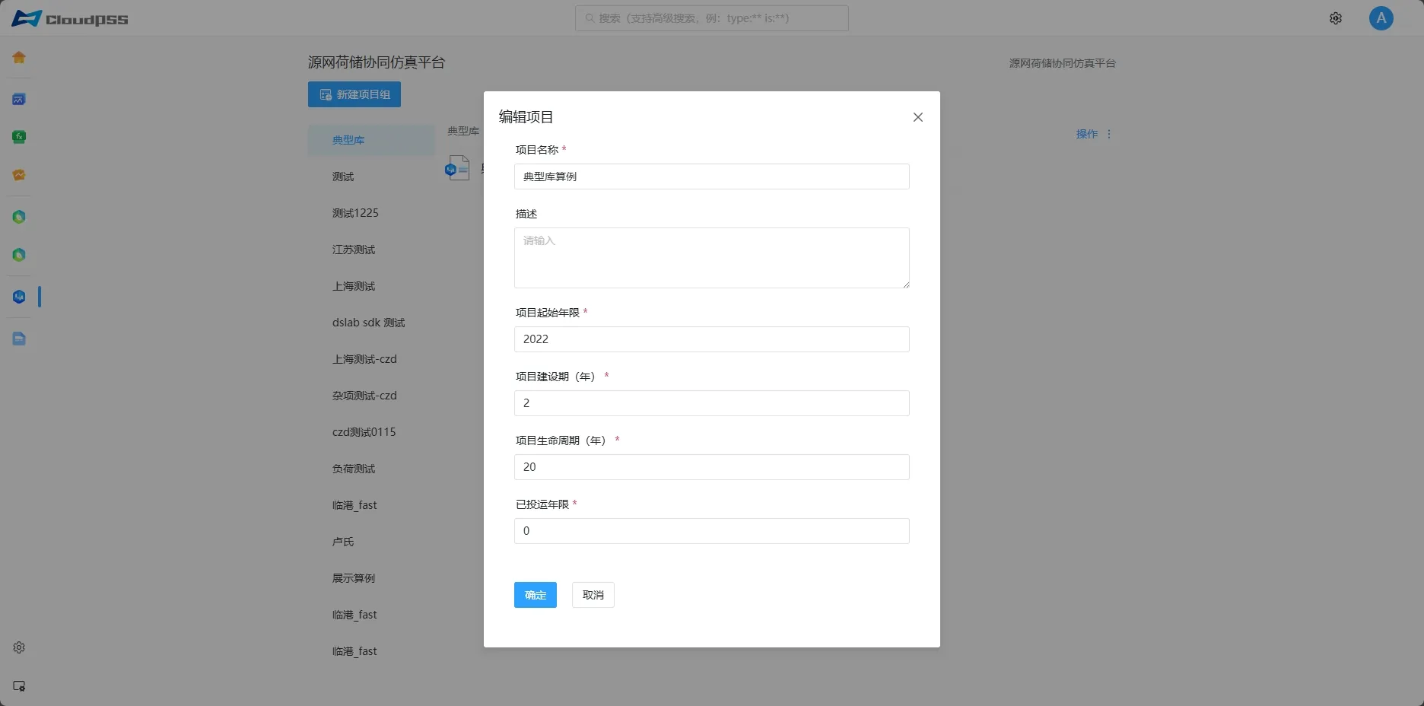Open the blue document icon in sidebar

tap(19, 339)
